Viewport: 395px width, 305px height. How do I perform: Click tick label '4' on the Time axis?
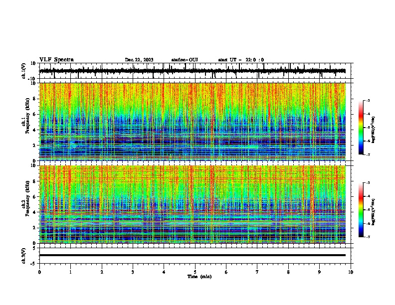click(x=164, y=272)
